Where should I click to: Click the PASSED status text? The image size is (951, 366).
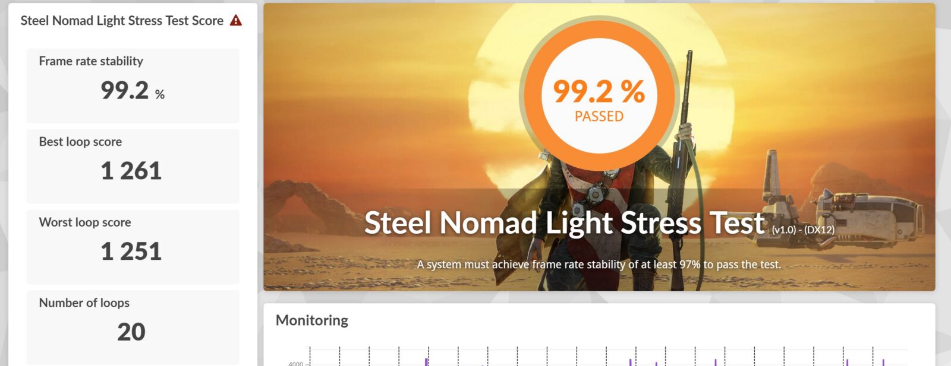[599, 116]
